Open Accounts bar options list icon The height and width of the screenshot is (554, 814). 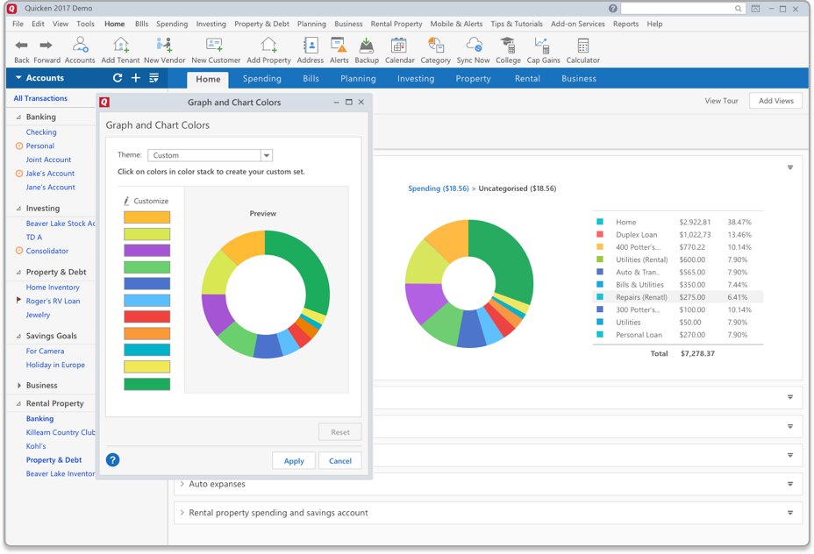coord(154,78)
